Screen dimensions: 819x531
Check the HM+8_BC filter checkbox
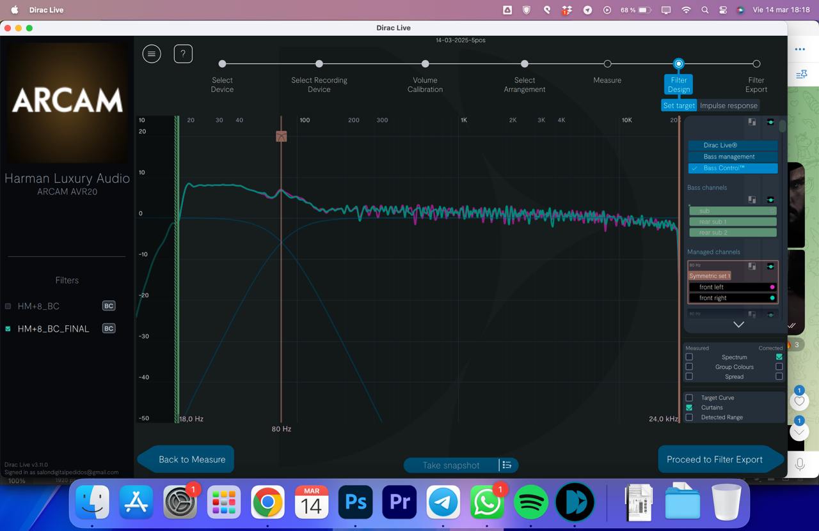8,306
